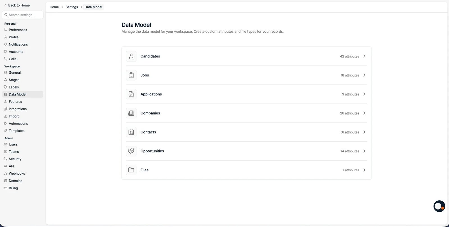449x227 pixels.
Task: Click the Files folder icon
Action: [131, 170]
